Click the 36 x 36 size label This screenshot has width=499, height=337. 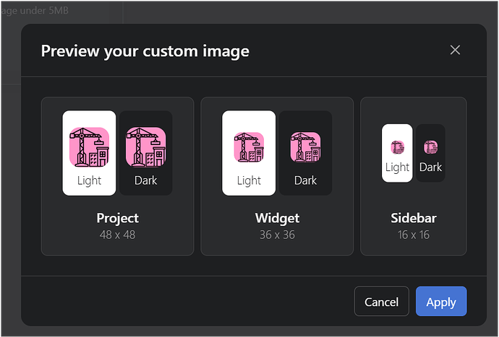point(277,235)
